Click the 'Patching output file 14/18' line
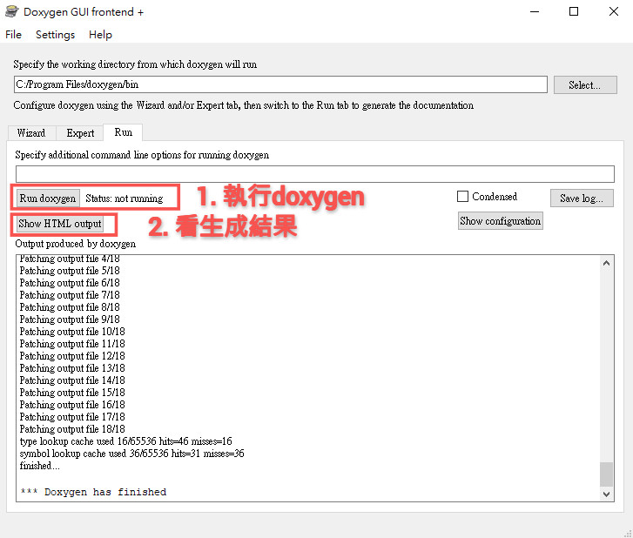633x538 pixels. [x=72, y=380]
